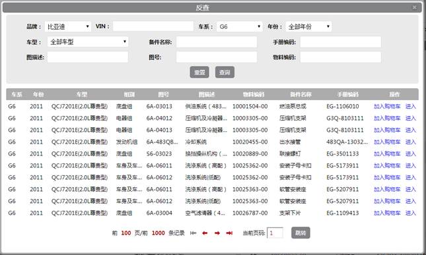Go to previous page with red left arrow
The height and width of the screenshot is (255, 426).
point(205,233)
